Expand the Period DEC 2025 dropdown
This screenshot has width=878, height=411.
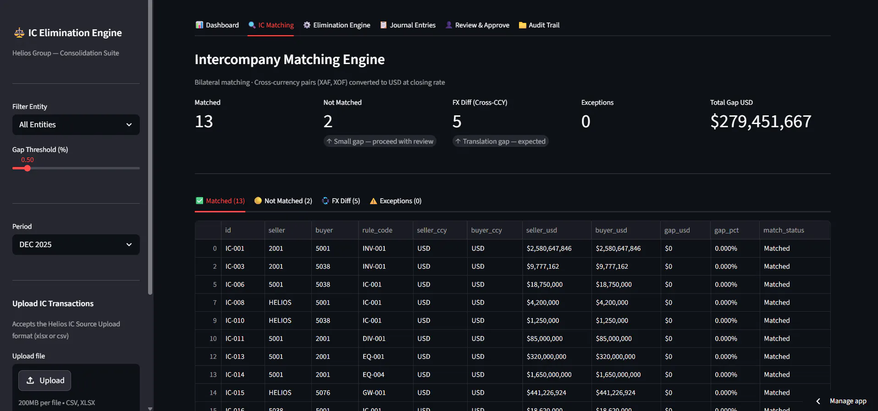click(76, 244)
